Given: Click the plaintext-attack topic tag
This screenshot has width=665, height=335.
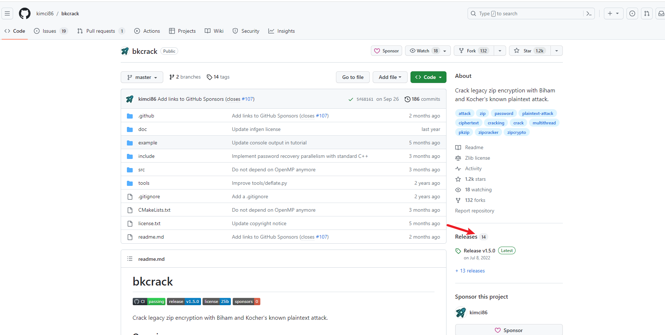Looking at the screenshot, I should click(537, 113).
